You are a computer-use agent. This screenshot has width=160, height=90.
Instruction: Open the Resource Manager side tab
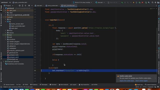pos(1,20)
